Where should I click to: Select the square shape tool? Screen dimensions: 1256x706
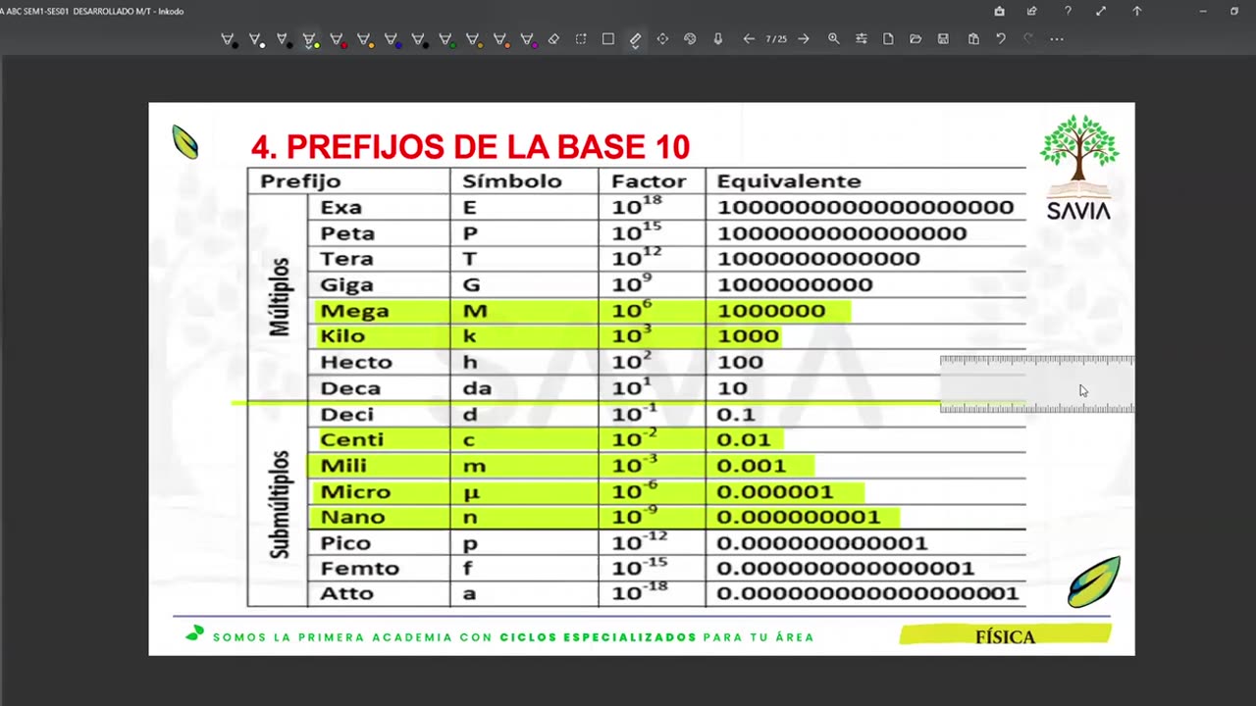point(608,39)
